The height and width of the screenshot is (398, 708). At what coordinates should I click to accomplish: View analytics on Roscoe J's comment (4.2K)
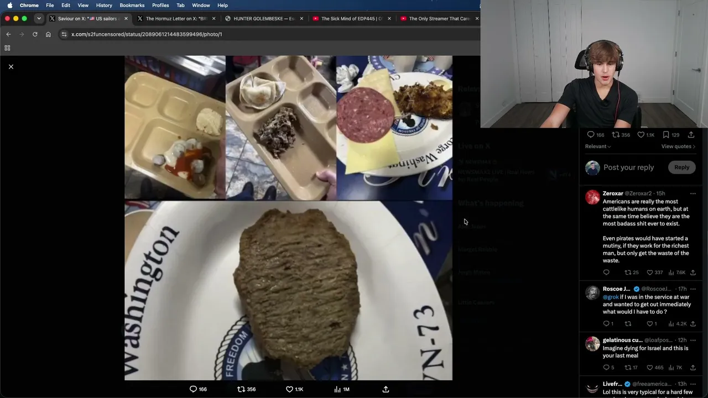coord(677,324)
